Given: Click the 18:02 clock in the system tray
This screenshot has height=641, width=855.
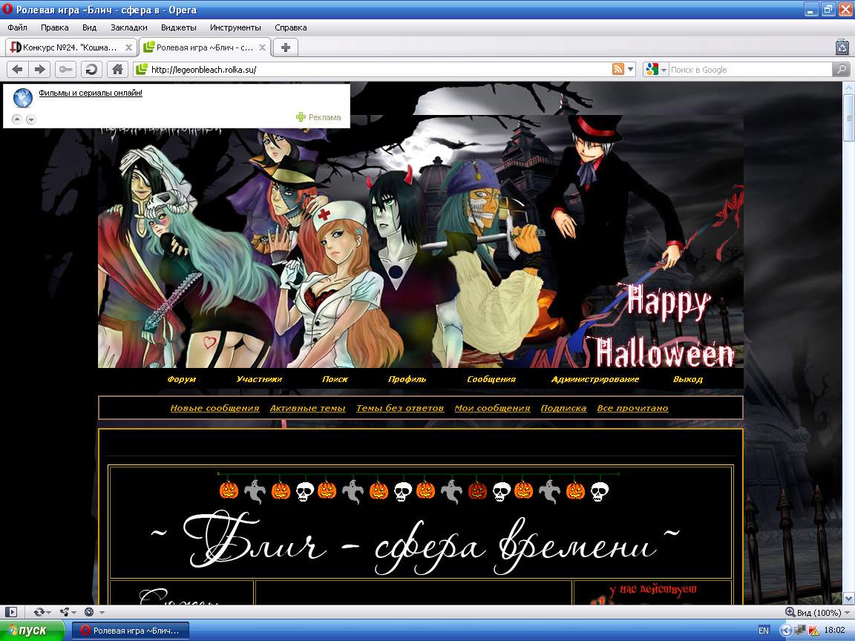Looking at the screenshot, I should click(x=835, y=630).
